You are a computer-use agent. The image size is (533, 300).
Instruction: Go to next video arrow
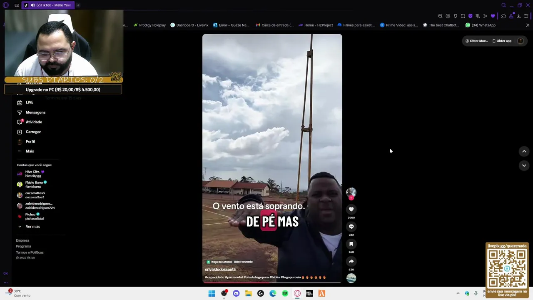[x=524, y=165]
